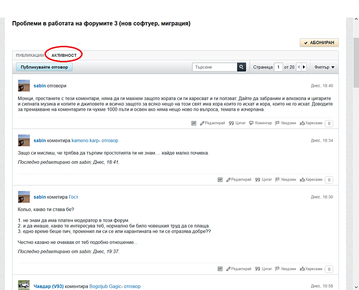Open Bogoljub Gagic- отговор link

point(115,286)
